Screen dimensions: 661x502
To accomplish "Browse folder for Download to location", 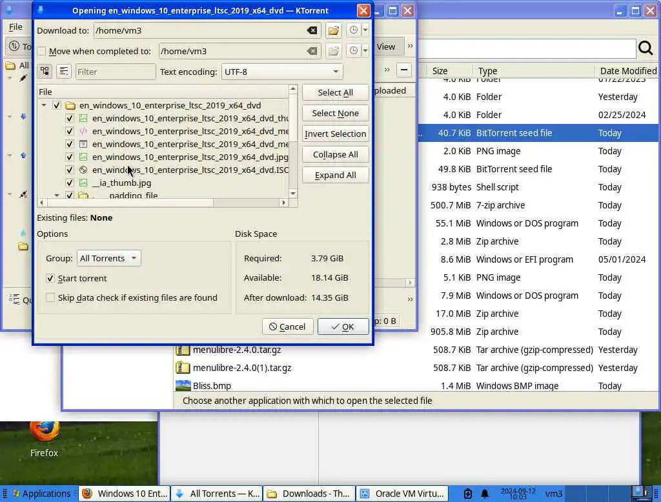I will [334, 30].
